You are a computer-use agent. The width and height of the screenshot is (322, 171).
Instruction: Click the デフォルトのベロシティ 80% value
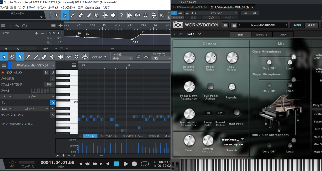click(49, 84)
